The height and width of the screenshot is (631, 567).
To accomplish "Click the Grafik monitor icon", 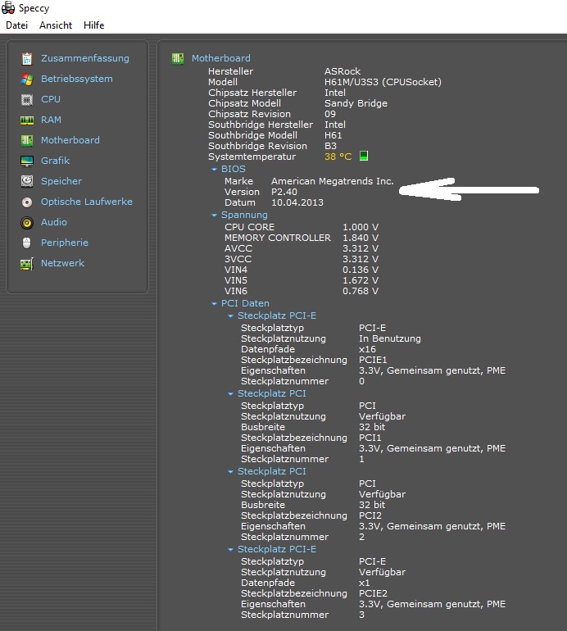I will point(27,161).
